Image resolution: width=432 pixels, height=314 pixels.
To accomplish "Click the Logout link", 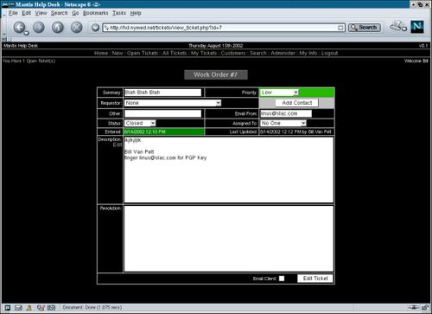I will [329, 53].
